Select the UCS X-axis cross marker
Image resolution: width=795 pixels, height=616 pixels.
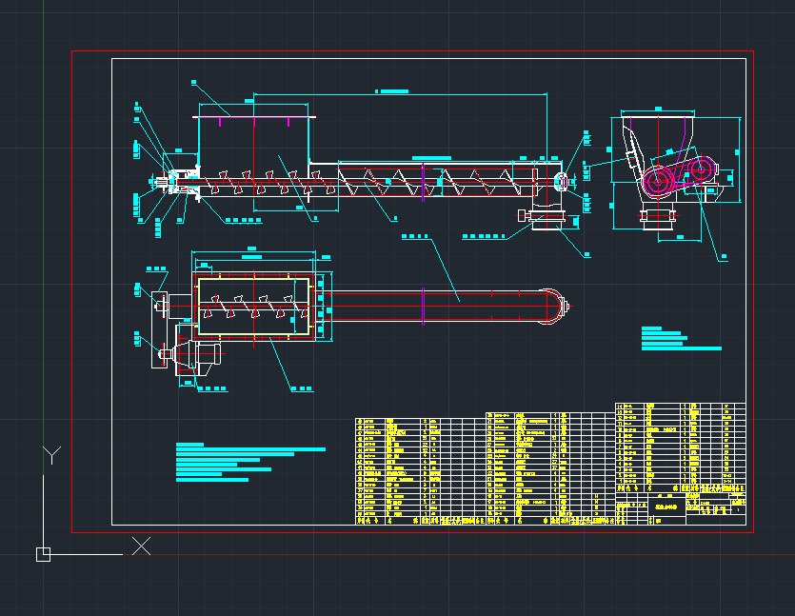tap(141, 546)
